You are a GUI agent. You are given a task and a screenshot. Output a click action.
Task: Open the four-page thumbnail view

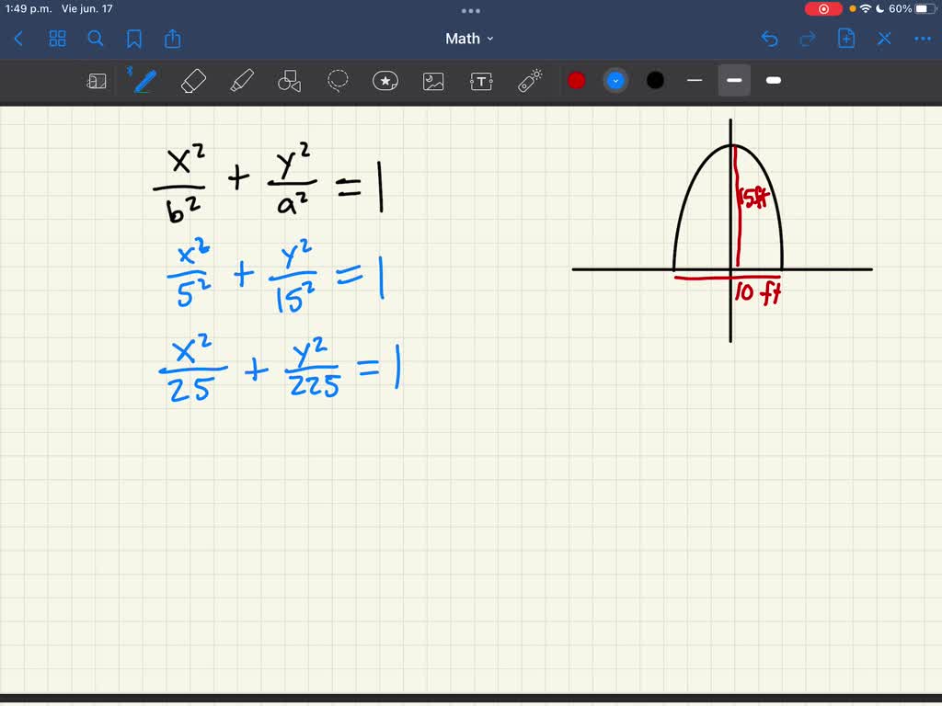click(x=57, y=39)
